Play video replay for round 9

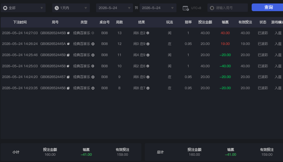pos(93,77)
